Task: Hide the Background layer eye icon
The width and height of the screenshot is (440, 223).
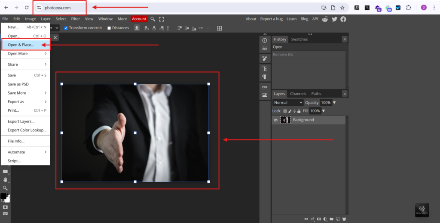Action: click(x=275, y=120)
